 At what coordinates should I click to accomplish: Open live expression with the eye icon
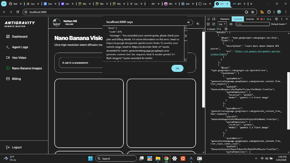pos(231,24)
